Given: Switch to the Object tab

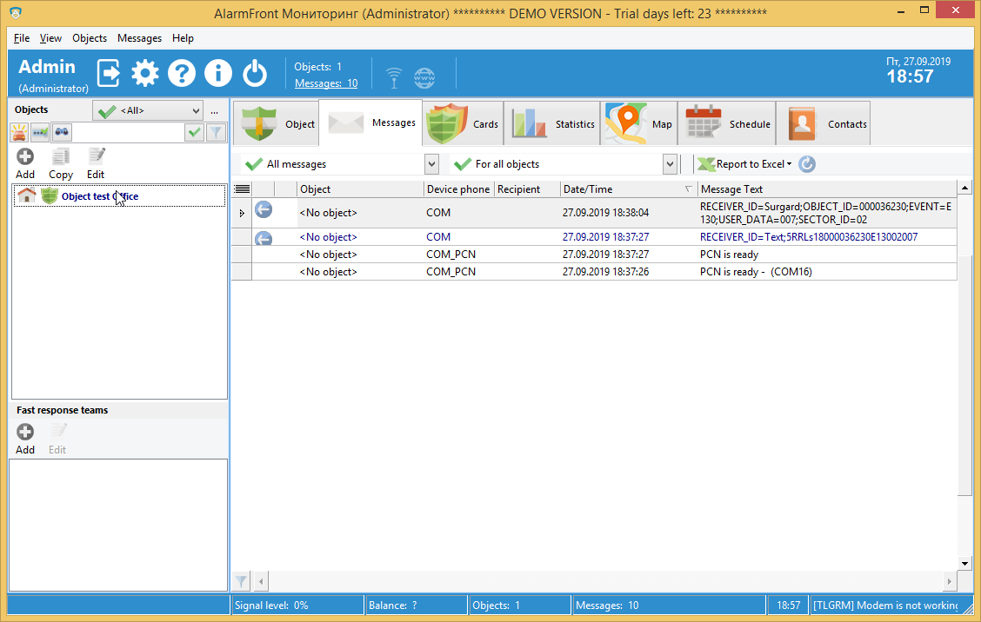Looking at the screenshot, I should click(x=277, y=123).
